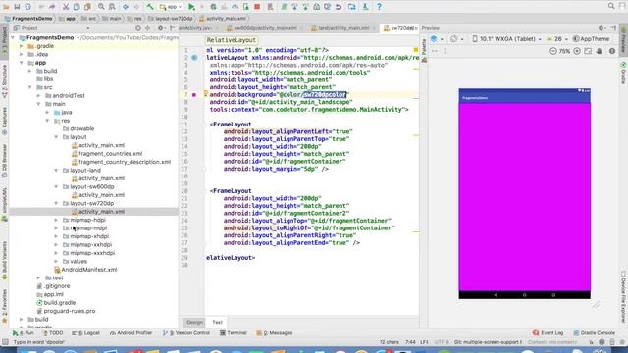Open the app run configuration dropdown
This screenshot has width=628, height=353.
tap(171, 7)
